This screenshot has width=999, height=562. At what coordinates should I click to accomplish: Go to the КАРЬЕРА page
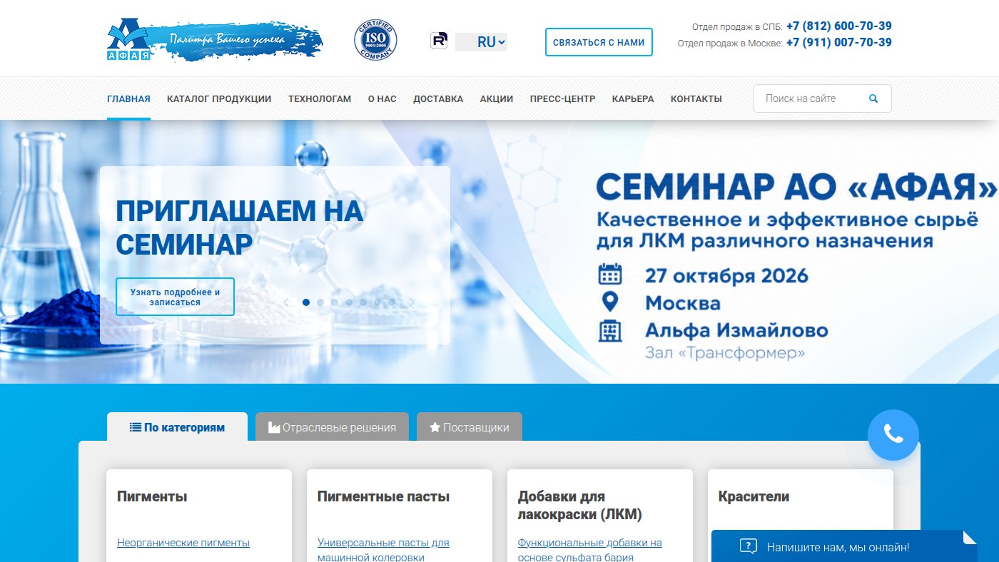(633, 99)
